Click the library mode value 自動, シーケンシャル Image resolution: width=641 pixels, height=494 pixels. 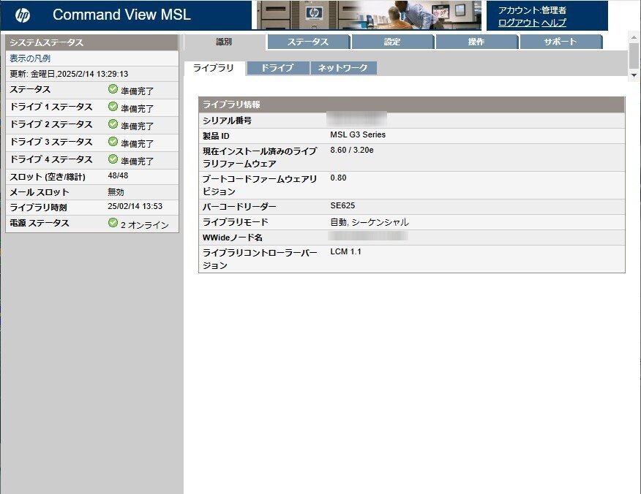[370, 222]
